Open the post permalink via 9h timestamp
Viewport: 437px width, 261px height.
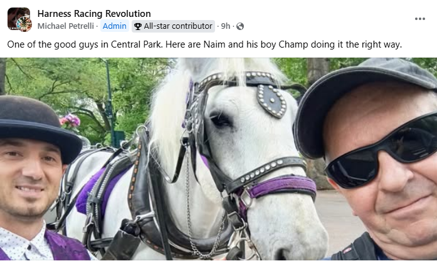point(226,26)
